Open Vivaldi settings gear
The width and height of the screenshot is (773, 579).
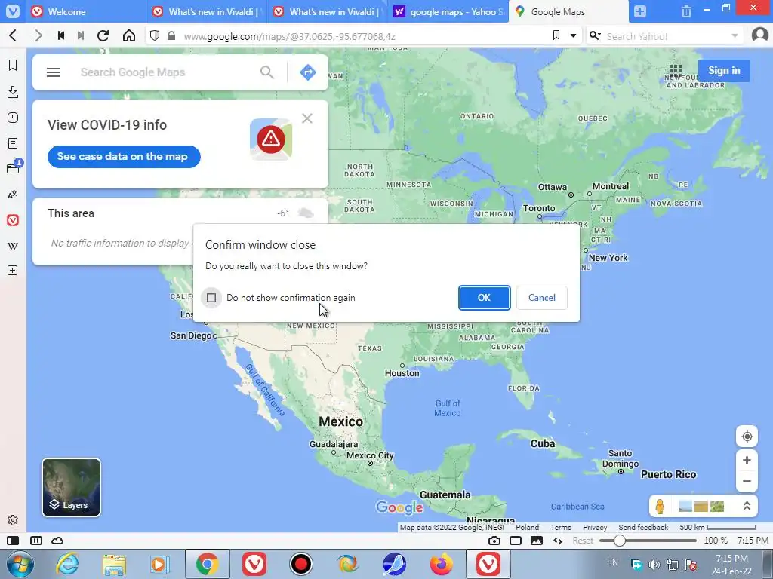click(x=13, y=520)
